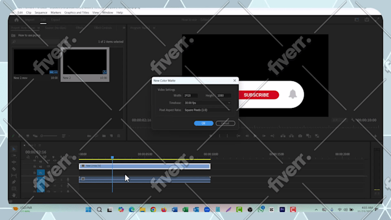Open the Help menu
This screenshot has height=220, width=391.
coord(120,13)
